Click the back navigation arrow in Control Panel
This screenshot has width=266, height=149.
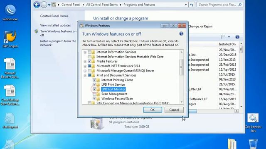[x=37, y=5]
